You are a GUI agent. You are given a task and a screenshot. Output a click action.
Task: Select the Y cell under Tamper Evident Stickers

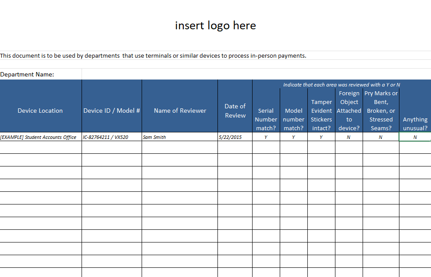coord(321,137)
